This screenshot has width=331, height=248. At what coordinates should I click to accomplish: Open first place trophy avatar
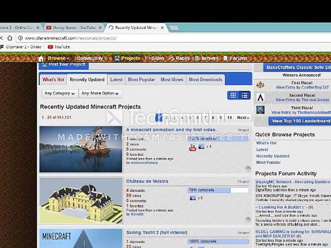(260, 85)
